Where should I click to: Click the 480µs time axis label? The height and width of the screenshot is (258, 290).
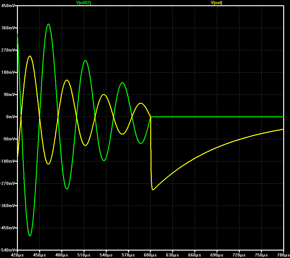(62, 255)
